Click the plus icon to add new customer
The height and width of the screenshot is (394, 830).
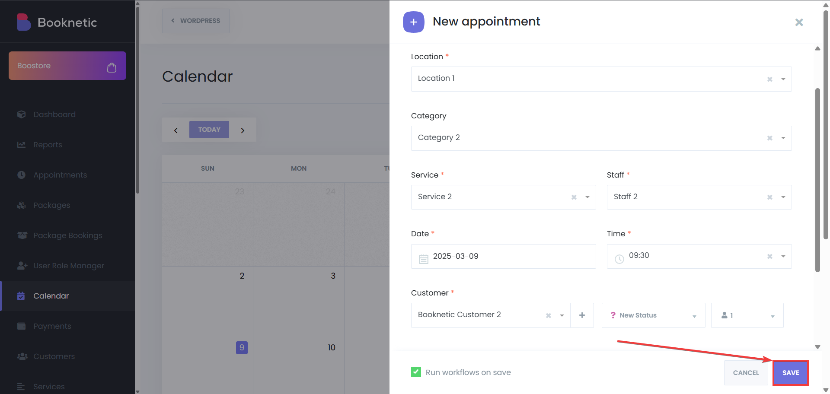pos(582,315)
